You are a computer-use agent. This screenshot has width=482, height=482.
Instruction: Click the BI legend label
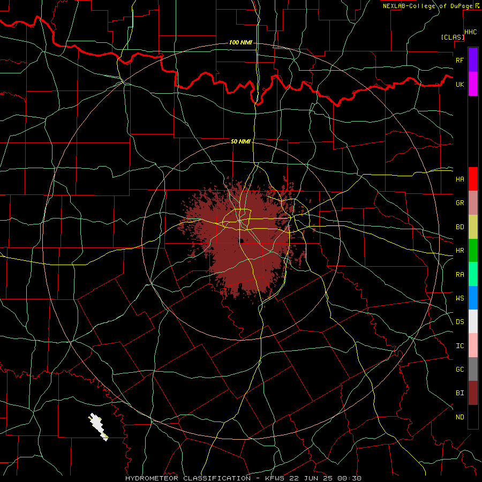(460, 393)
